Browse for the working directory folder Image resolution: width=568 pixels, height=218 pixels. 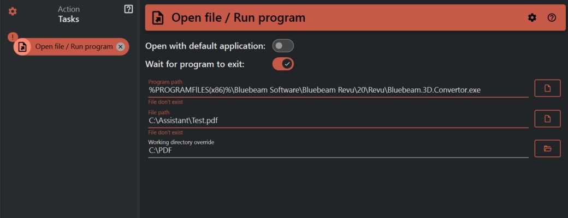(547, 148)
